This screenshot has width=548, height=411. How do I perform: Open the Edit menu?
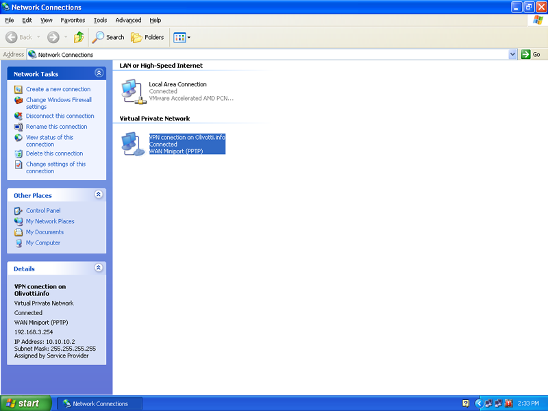(27, 21)
